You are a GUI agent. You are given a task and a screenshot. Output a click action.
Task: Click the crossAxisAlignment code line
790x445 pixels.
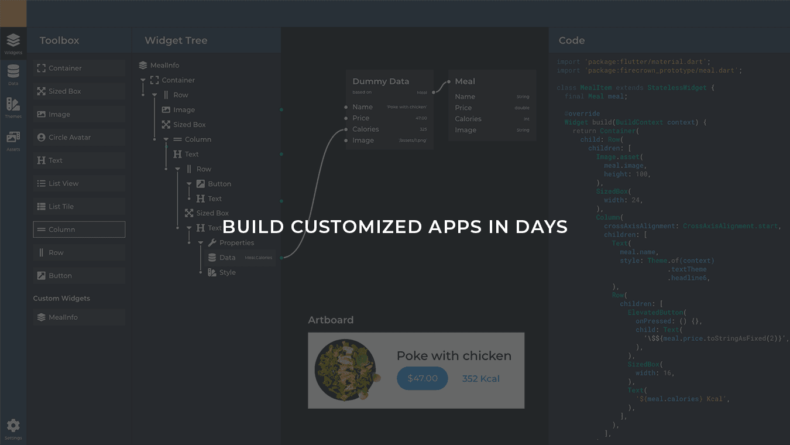[693, 226]
